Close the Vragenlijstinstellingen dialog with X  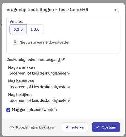116,10
